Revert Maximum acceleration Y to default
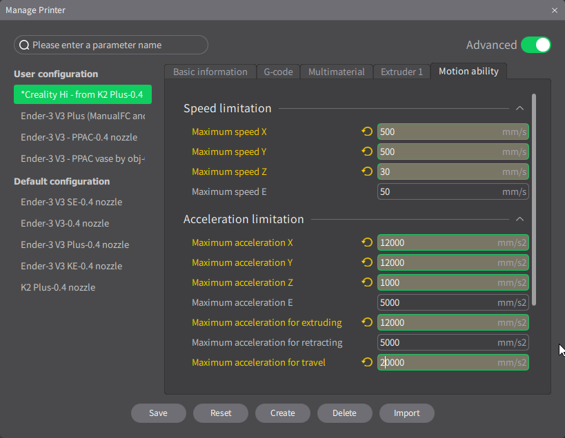 [x=367, y=262]
